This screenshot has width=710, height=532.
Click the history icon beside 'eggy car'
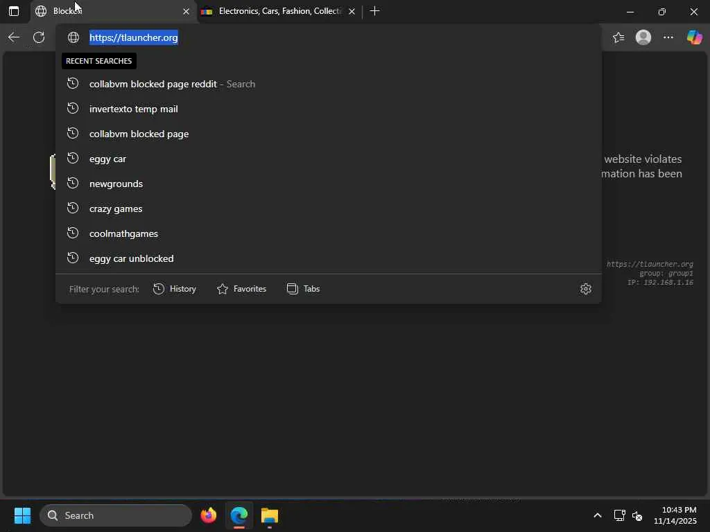coord(73,159)
